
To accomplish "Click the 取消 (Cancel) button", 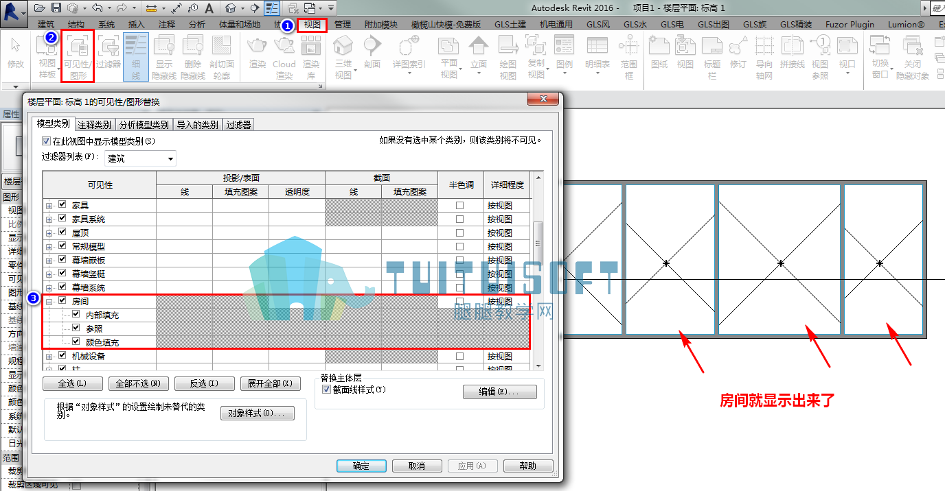I will click(x=416, y=466).
